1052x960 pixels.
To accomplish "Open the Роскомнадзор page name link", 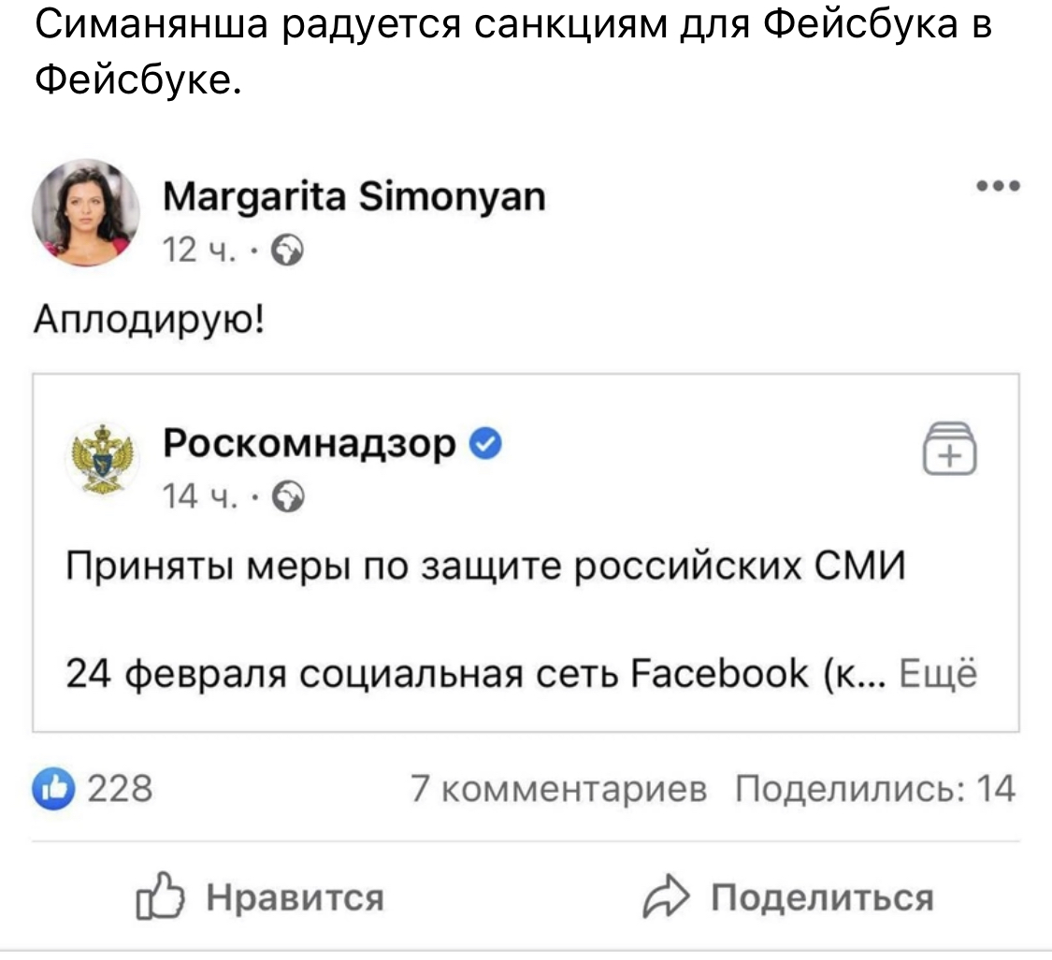I will click(x=310, y=445).
